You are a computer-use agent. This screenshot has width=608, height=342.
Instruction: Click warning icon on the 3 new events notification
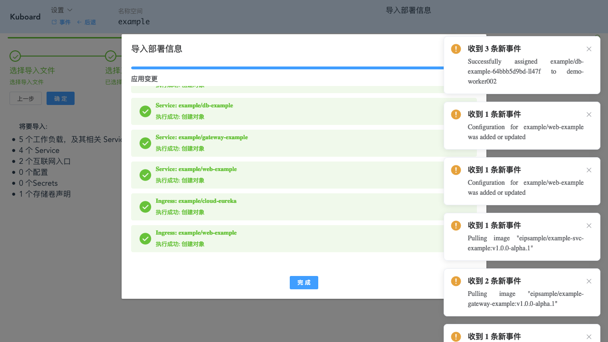(456, 48)
